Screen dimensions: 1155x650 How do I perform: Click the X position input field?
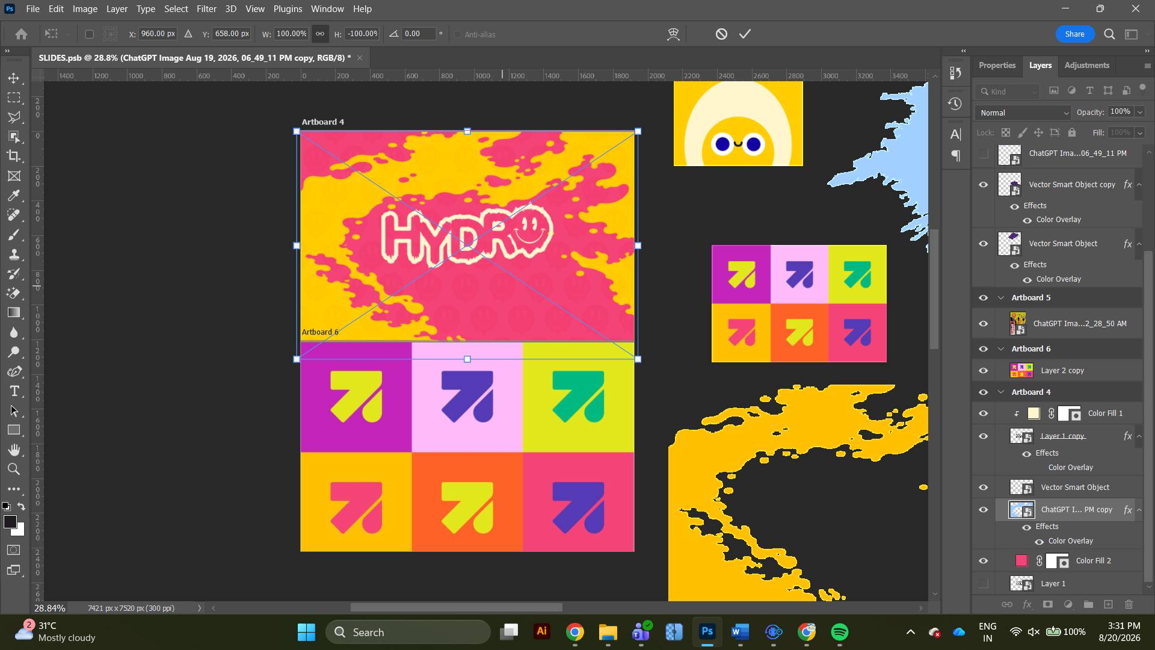pyautogui.click(x=158, y=34)
